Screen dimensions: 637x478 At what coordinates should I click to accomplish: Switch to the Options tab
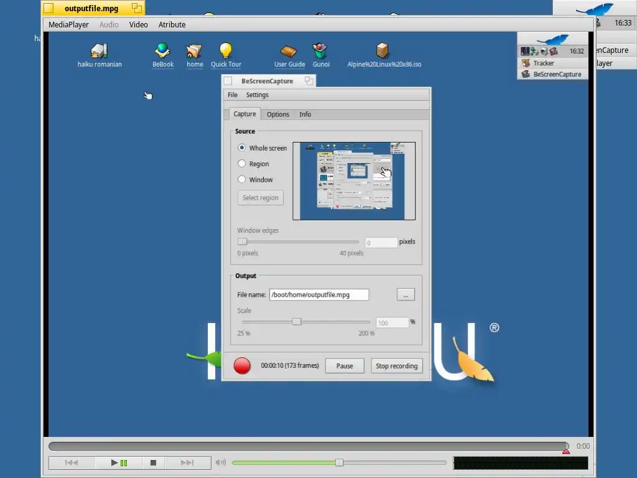coord(278,115)
